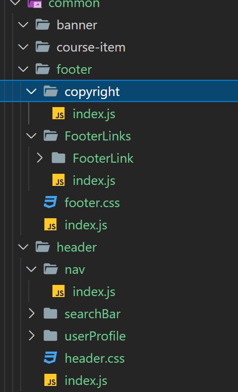The height and width of the screenshot is (392, 238).
Task: Click the CSS icon beside header.css
Action: tap(50, 358)
